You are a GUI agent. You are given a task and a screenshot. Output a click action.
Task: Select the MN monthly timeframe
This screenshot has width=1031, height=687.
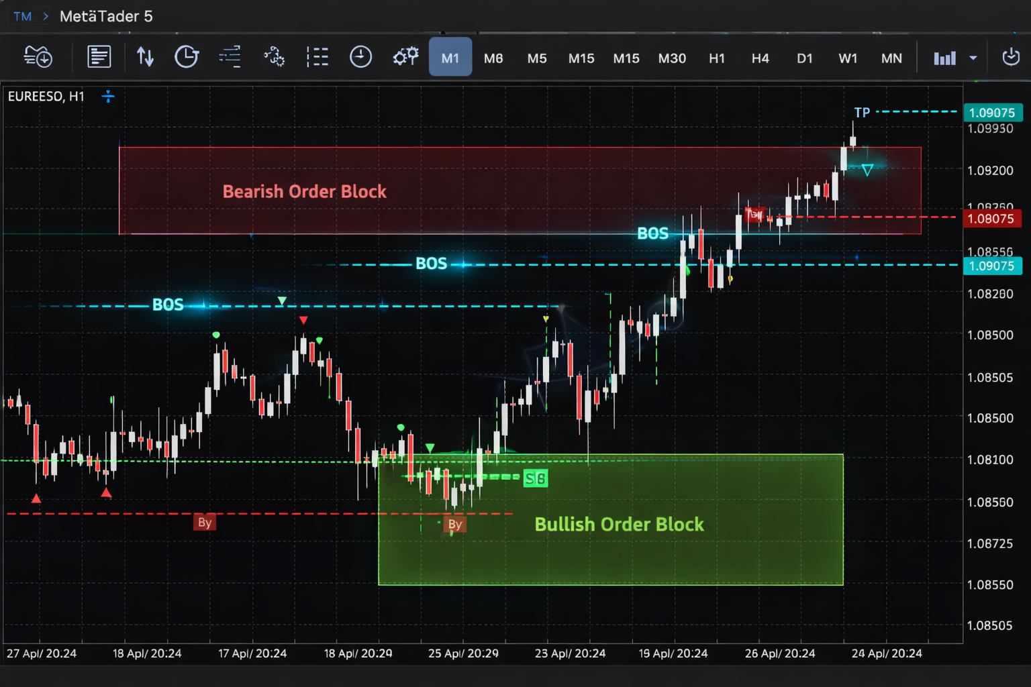891,58
